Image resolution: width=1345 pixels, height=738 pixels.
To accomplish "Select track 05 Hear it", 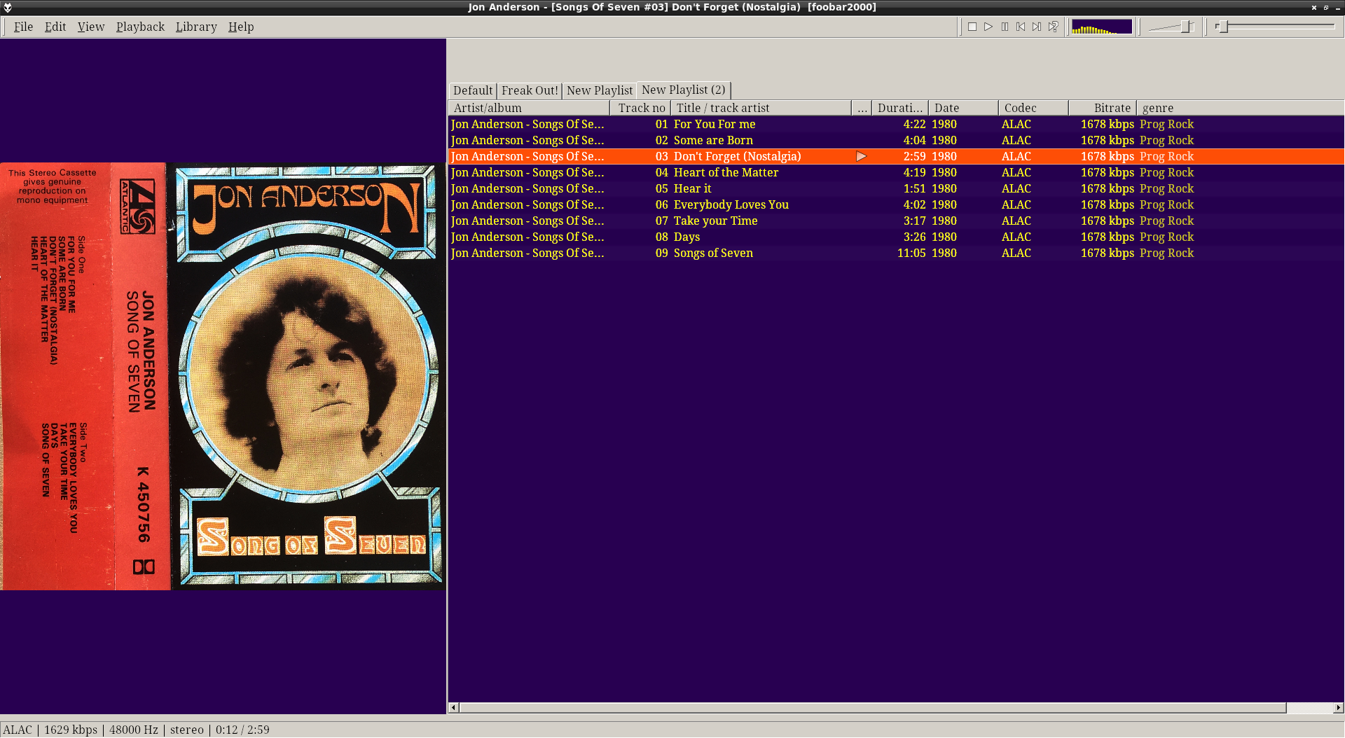I will [x=896, y=188].
